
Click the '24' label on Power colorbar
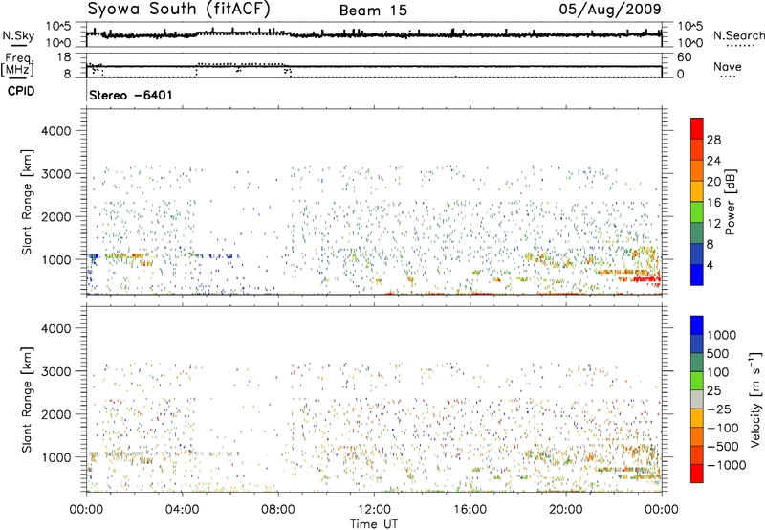pyautogui.click(x=713, y=161)
